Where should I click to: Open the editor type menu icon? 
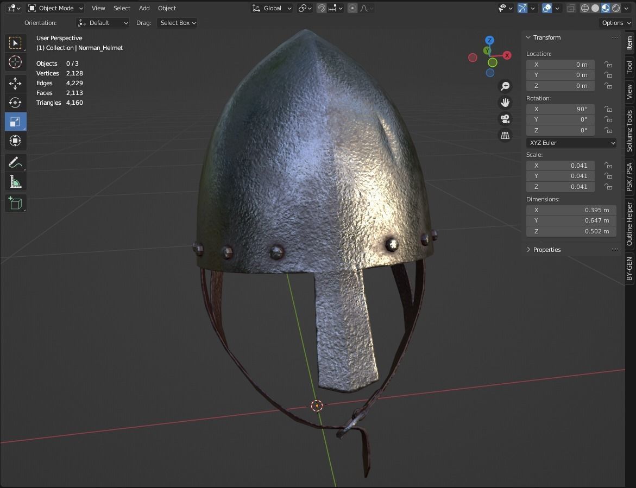click(14, 8)
